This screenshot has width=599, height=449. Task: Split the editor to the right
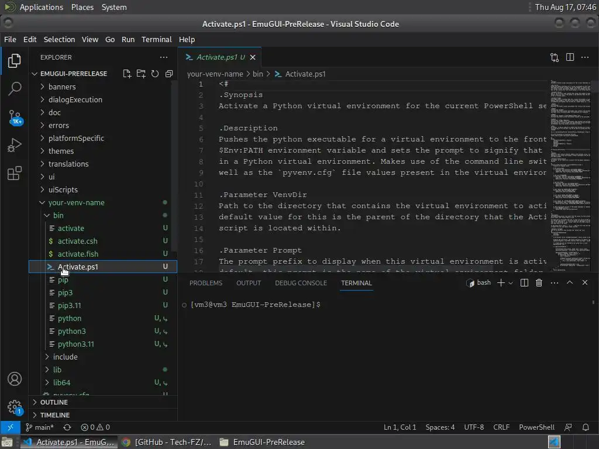(570, 57)
